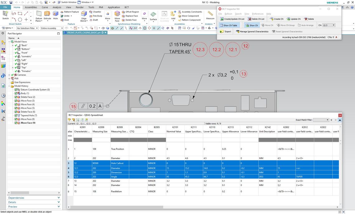
Task: Uncheck the Delete Face (2) checkbox
Action: click(x=16, y=97)
